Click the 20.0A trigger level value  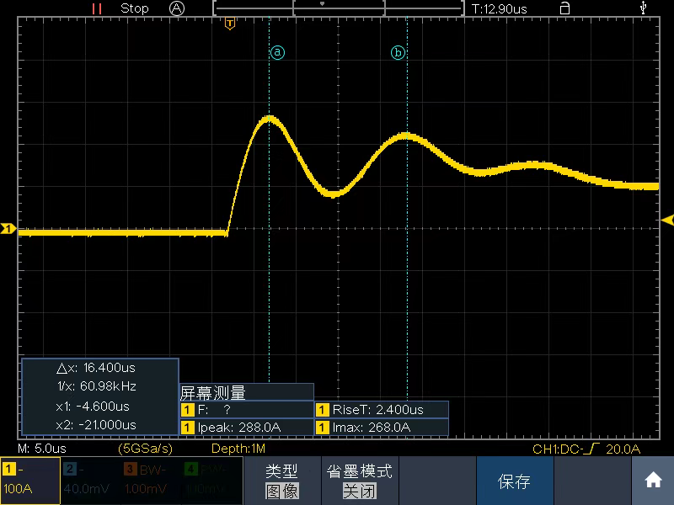(x=623, y=449)
